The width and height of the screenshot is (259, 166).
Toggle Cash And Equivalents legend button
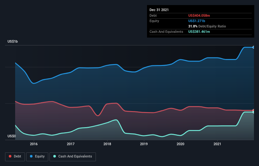73,157
